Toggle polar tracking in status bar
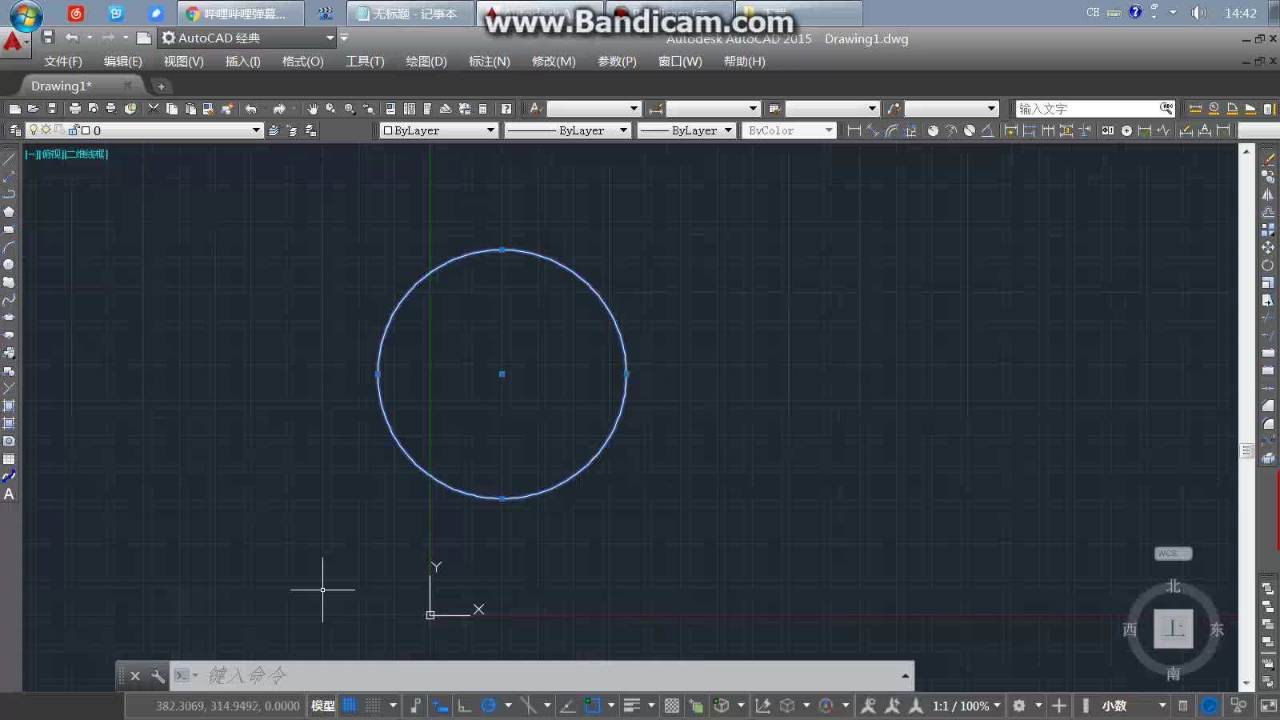Viewport: 1280px width, 720px height. [488, 706]
